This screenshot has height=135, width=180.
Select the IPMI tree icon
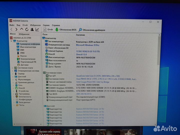(x=18, y=53)
